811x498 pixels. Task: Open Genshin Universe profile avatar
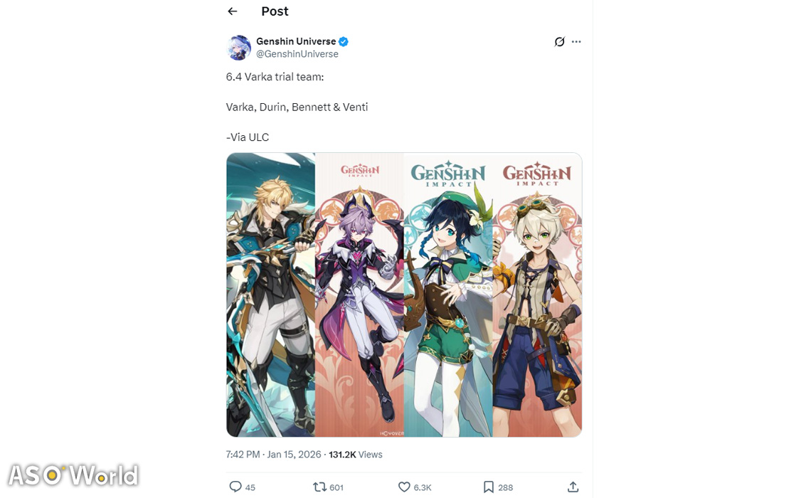click(x=238, y=48)
